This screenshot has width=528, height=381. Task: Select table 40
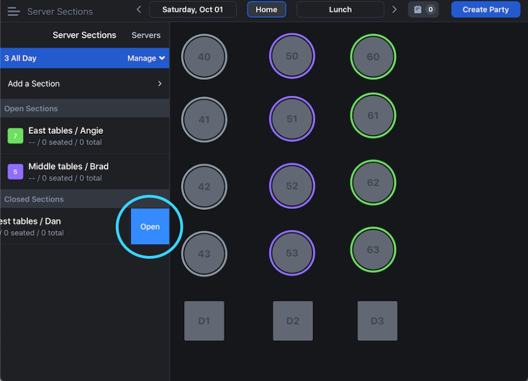click(204, 57)
